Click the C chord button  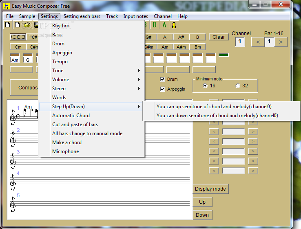point(18,37)
